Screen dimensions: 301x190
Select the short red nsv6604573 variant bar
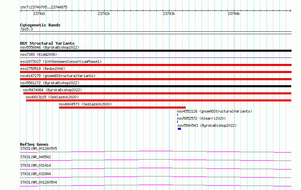[x=122, y=108]
